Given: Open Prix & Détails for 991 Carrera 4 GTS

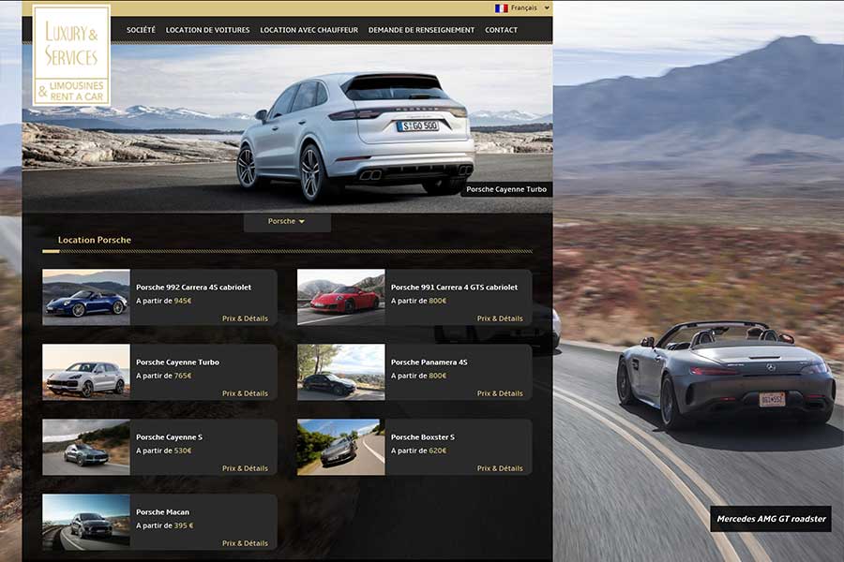Looking at the screenshot, I should click(500, 318).
